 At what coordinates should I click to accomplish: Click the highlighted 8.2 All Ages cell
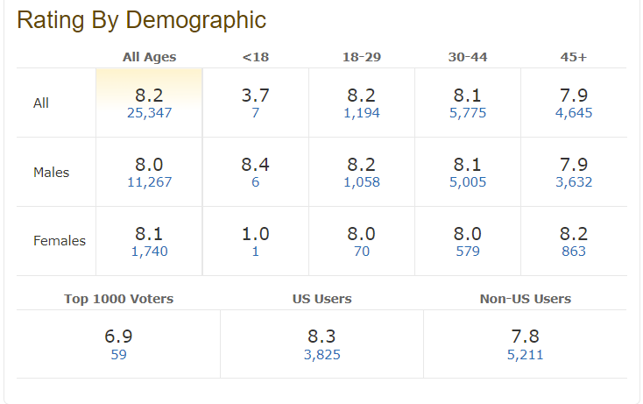pos(149,103)
